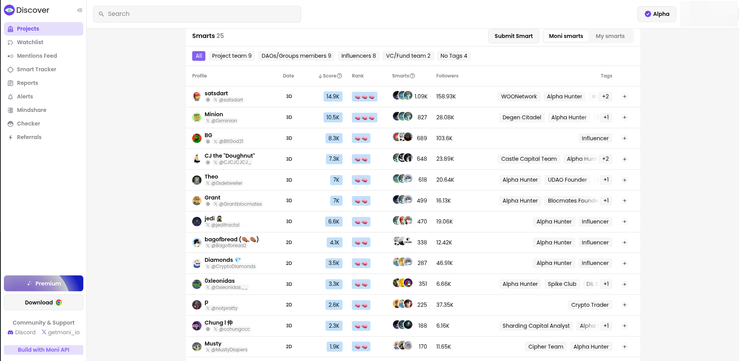Go to Smart Tracker page

coord(36,69)
